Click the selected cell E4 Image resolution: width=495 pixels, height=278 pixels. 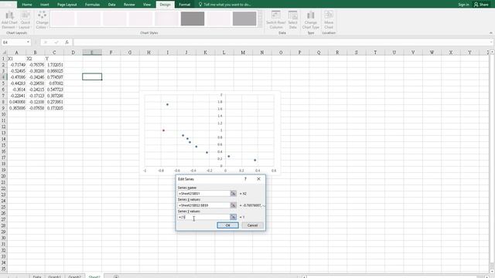pos(92,76)
